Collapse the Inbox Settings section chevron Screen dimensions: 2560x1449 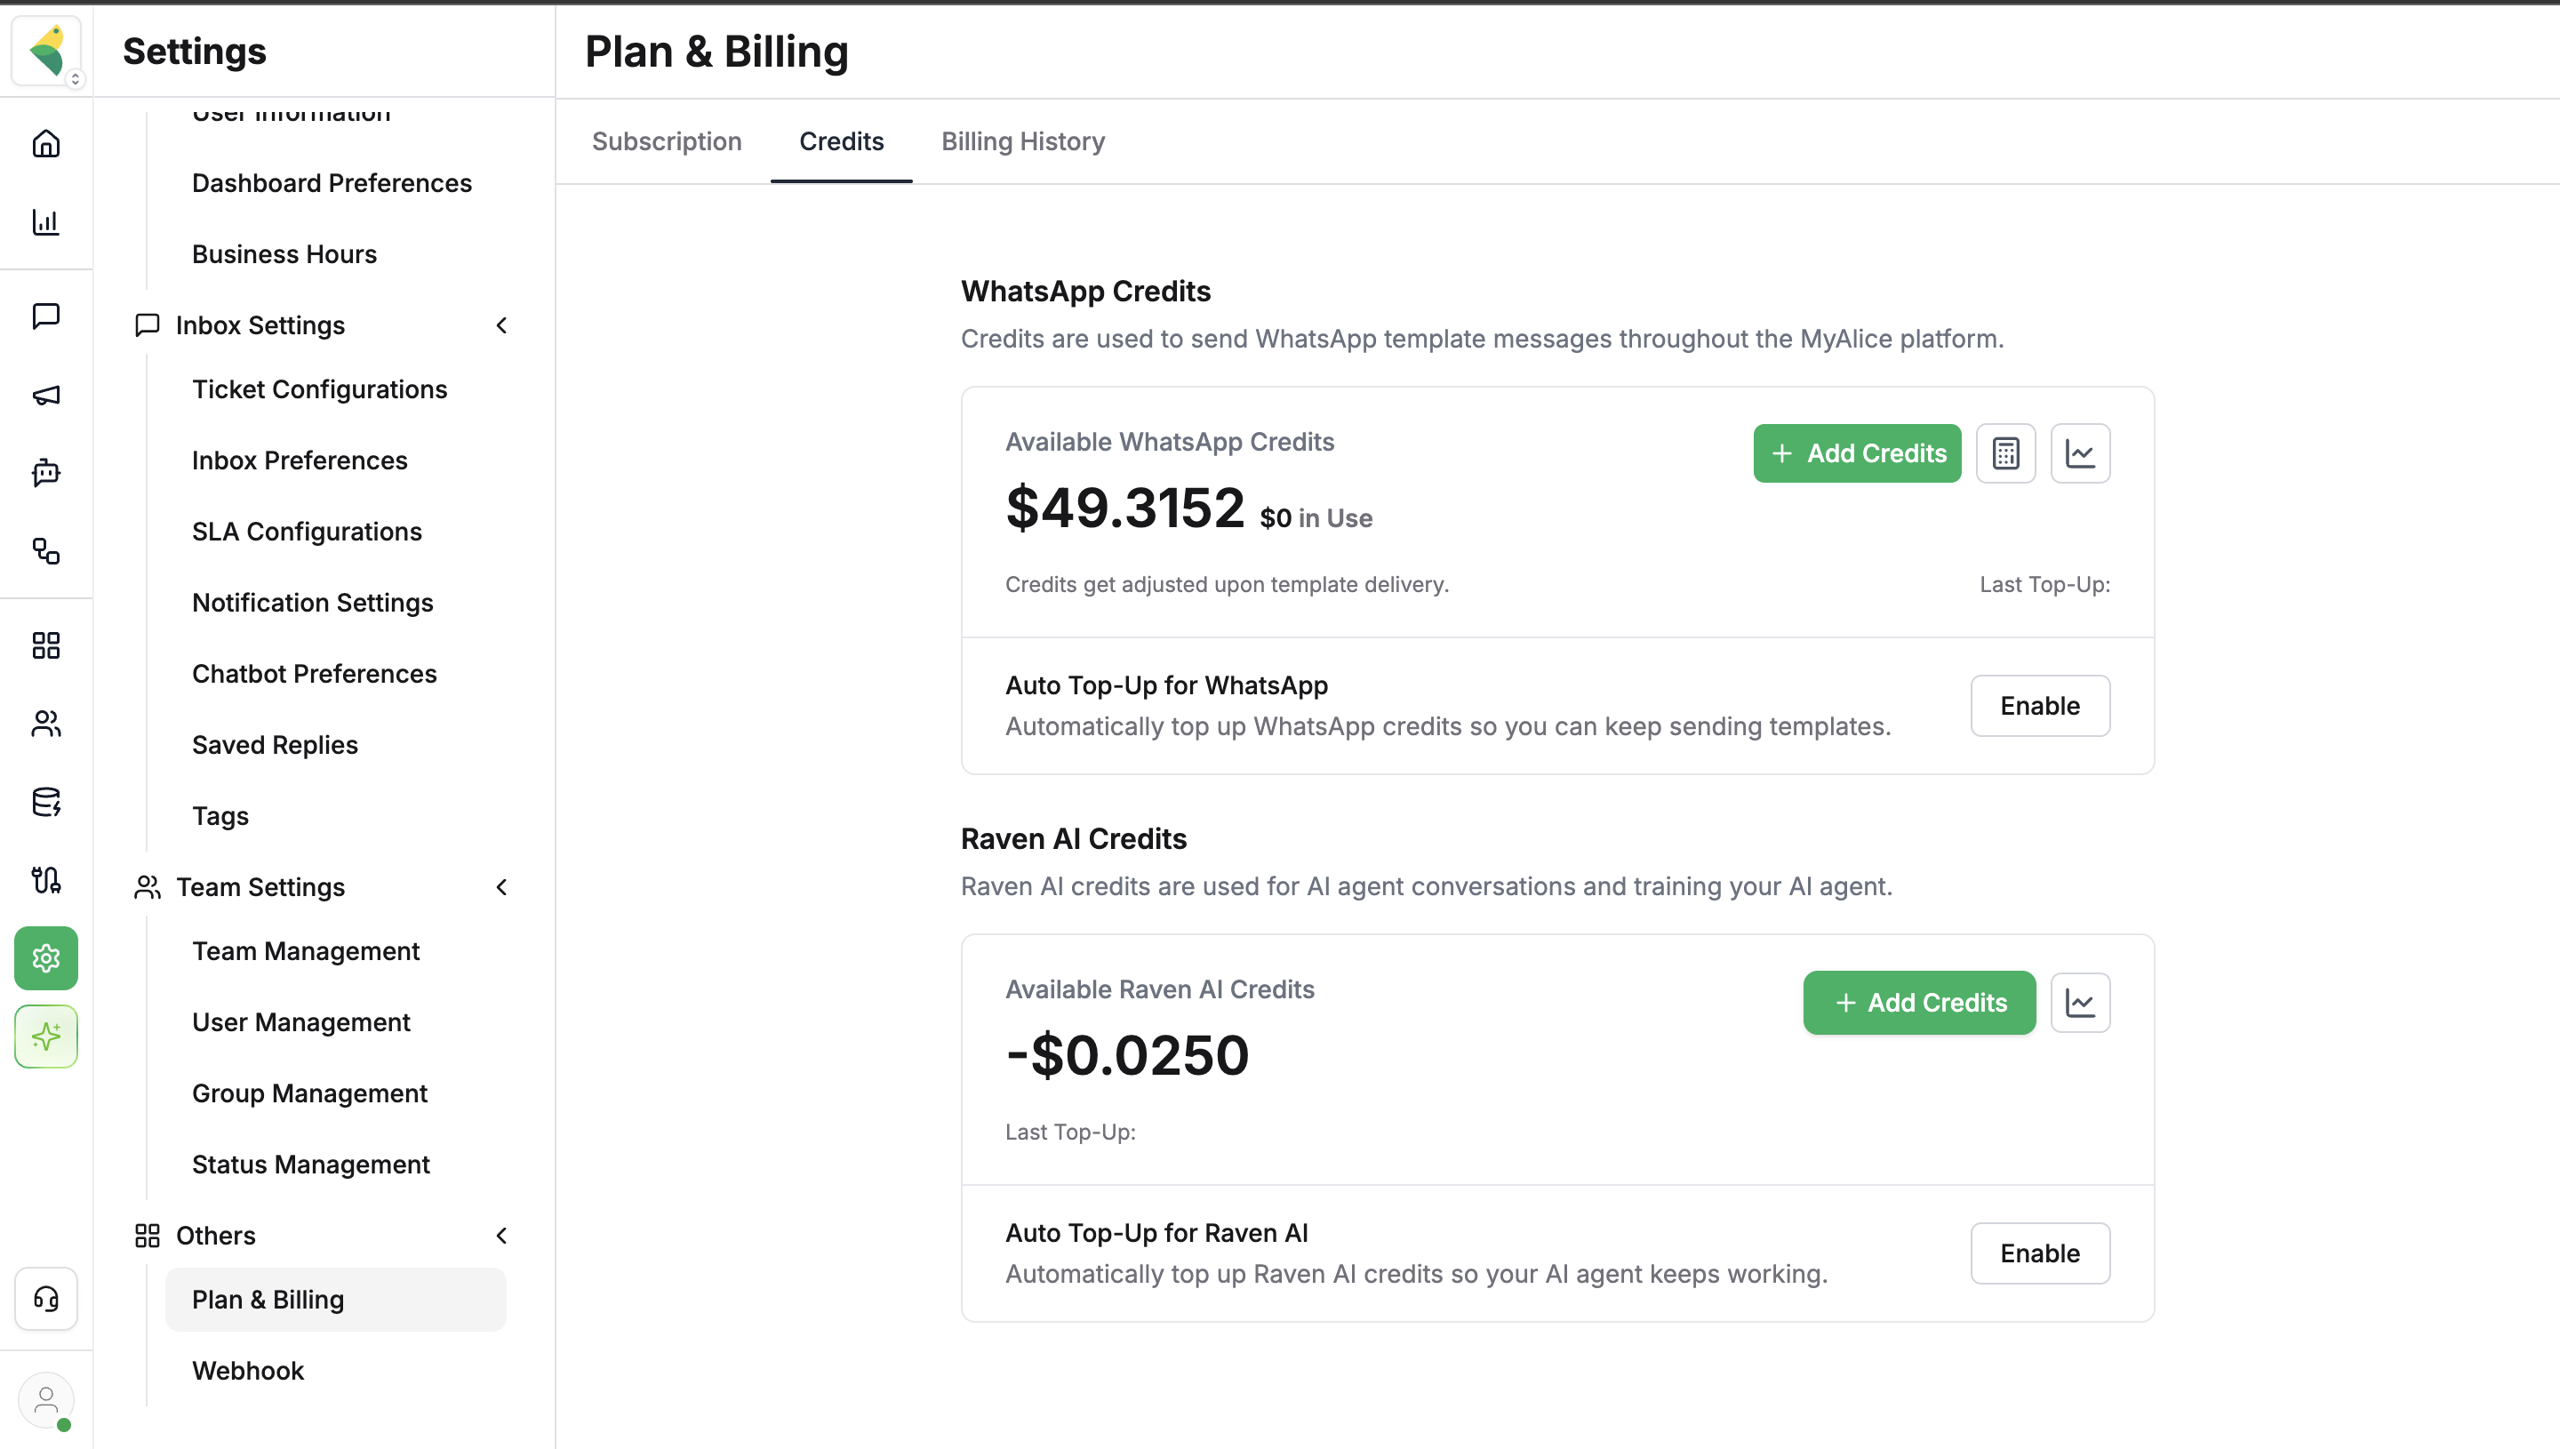(501, 325)
